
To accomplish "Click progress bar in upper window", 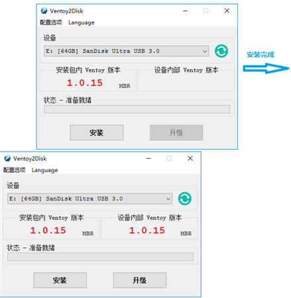I will pos(137,109).
